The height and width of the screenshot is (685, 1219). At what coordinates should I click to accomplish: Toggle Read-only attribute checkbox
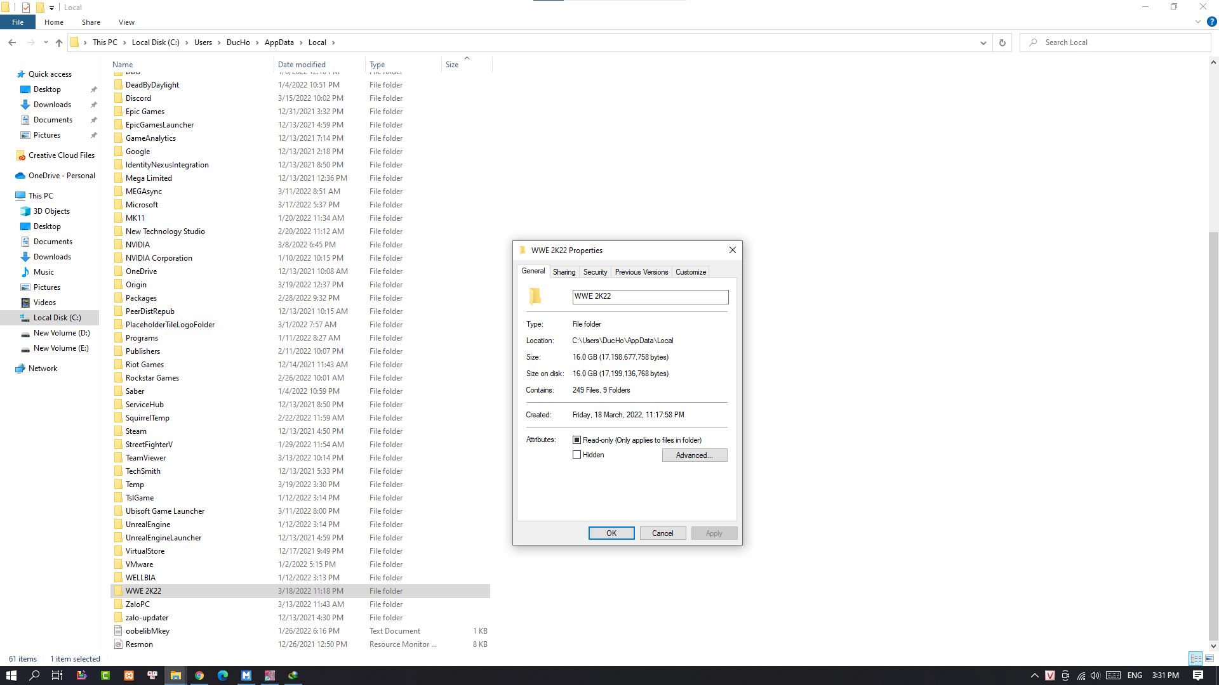tap(577, 439)
